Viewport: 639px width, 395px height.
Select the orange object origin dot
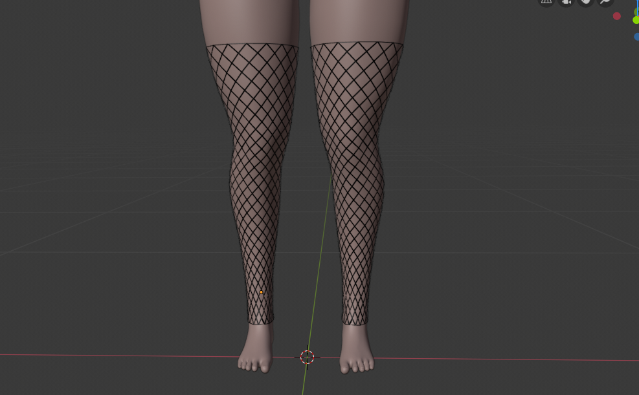click(x=261, y=292)
